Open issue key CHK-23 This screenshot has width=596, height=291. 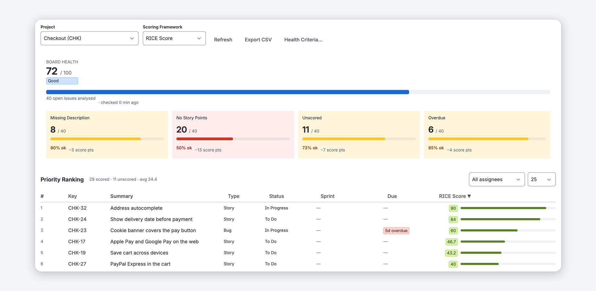pos(77,231)
